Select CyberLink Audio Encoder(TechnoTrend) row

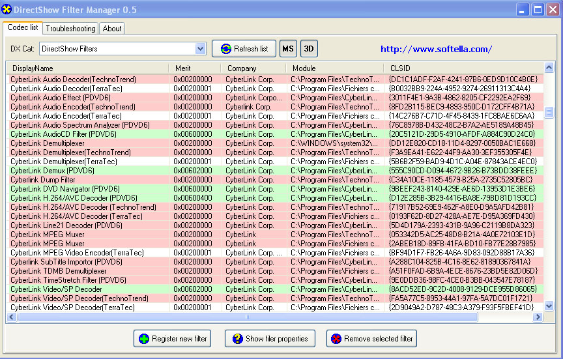[x=275, y=107]
